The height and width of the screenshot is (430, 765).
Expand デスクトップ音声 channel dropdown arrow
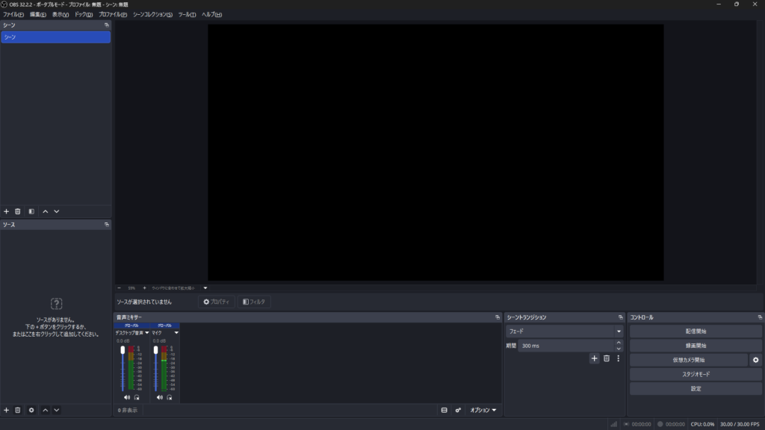147,333
